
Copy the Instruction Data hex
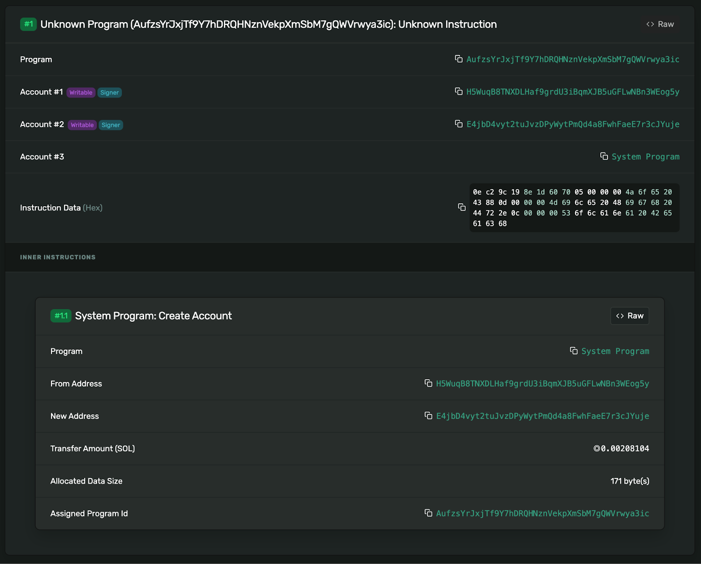[462, 208]
